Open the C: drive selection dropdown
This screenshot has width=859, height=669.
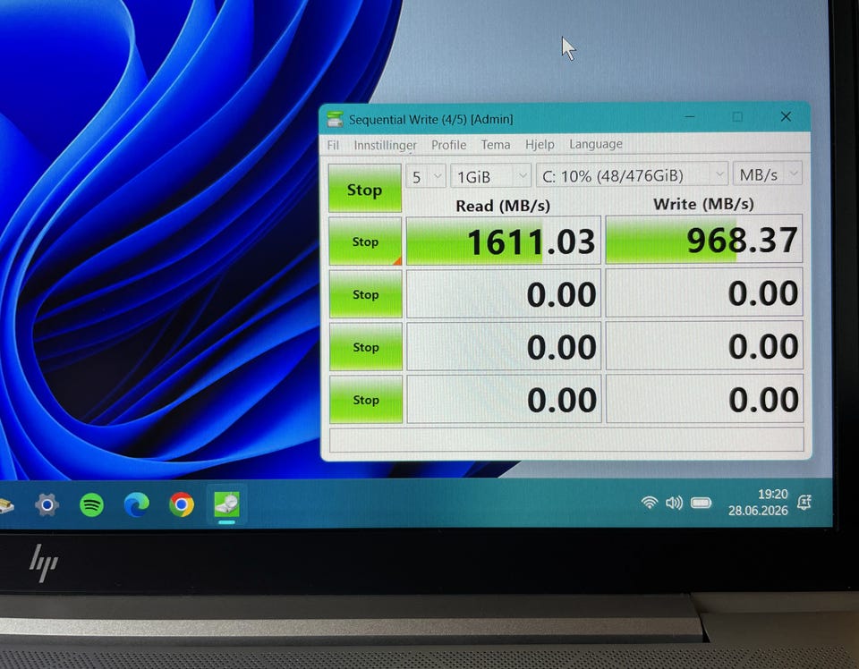tap(632, 175)
